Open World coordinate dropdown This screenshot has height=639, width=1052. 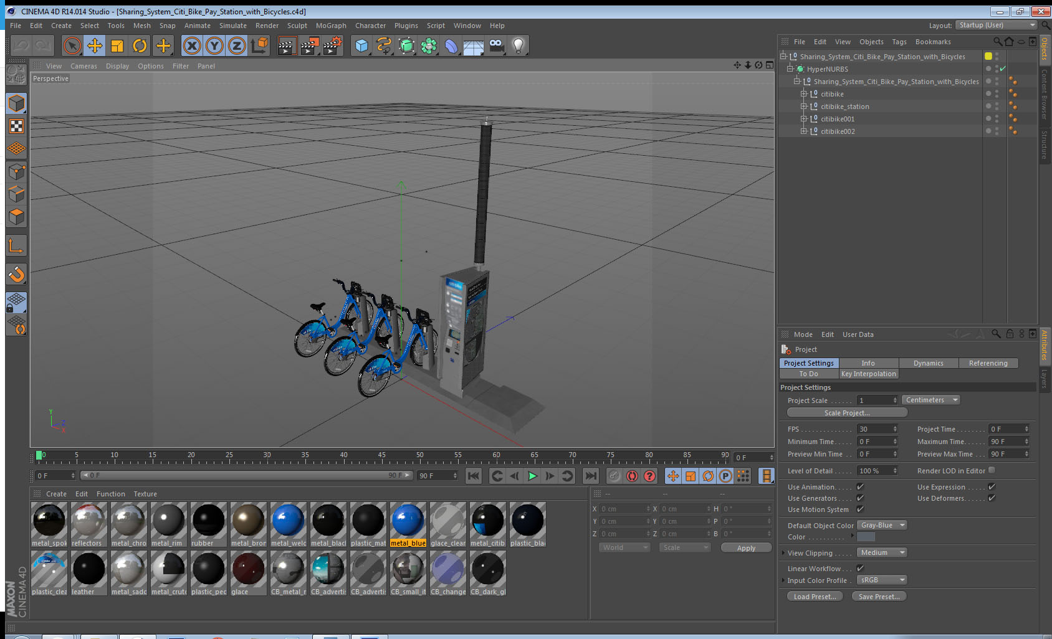[x=624, y=547]
